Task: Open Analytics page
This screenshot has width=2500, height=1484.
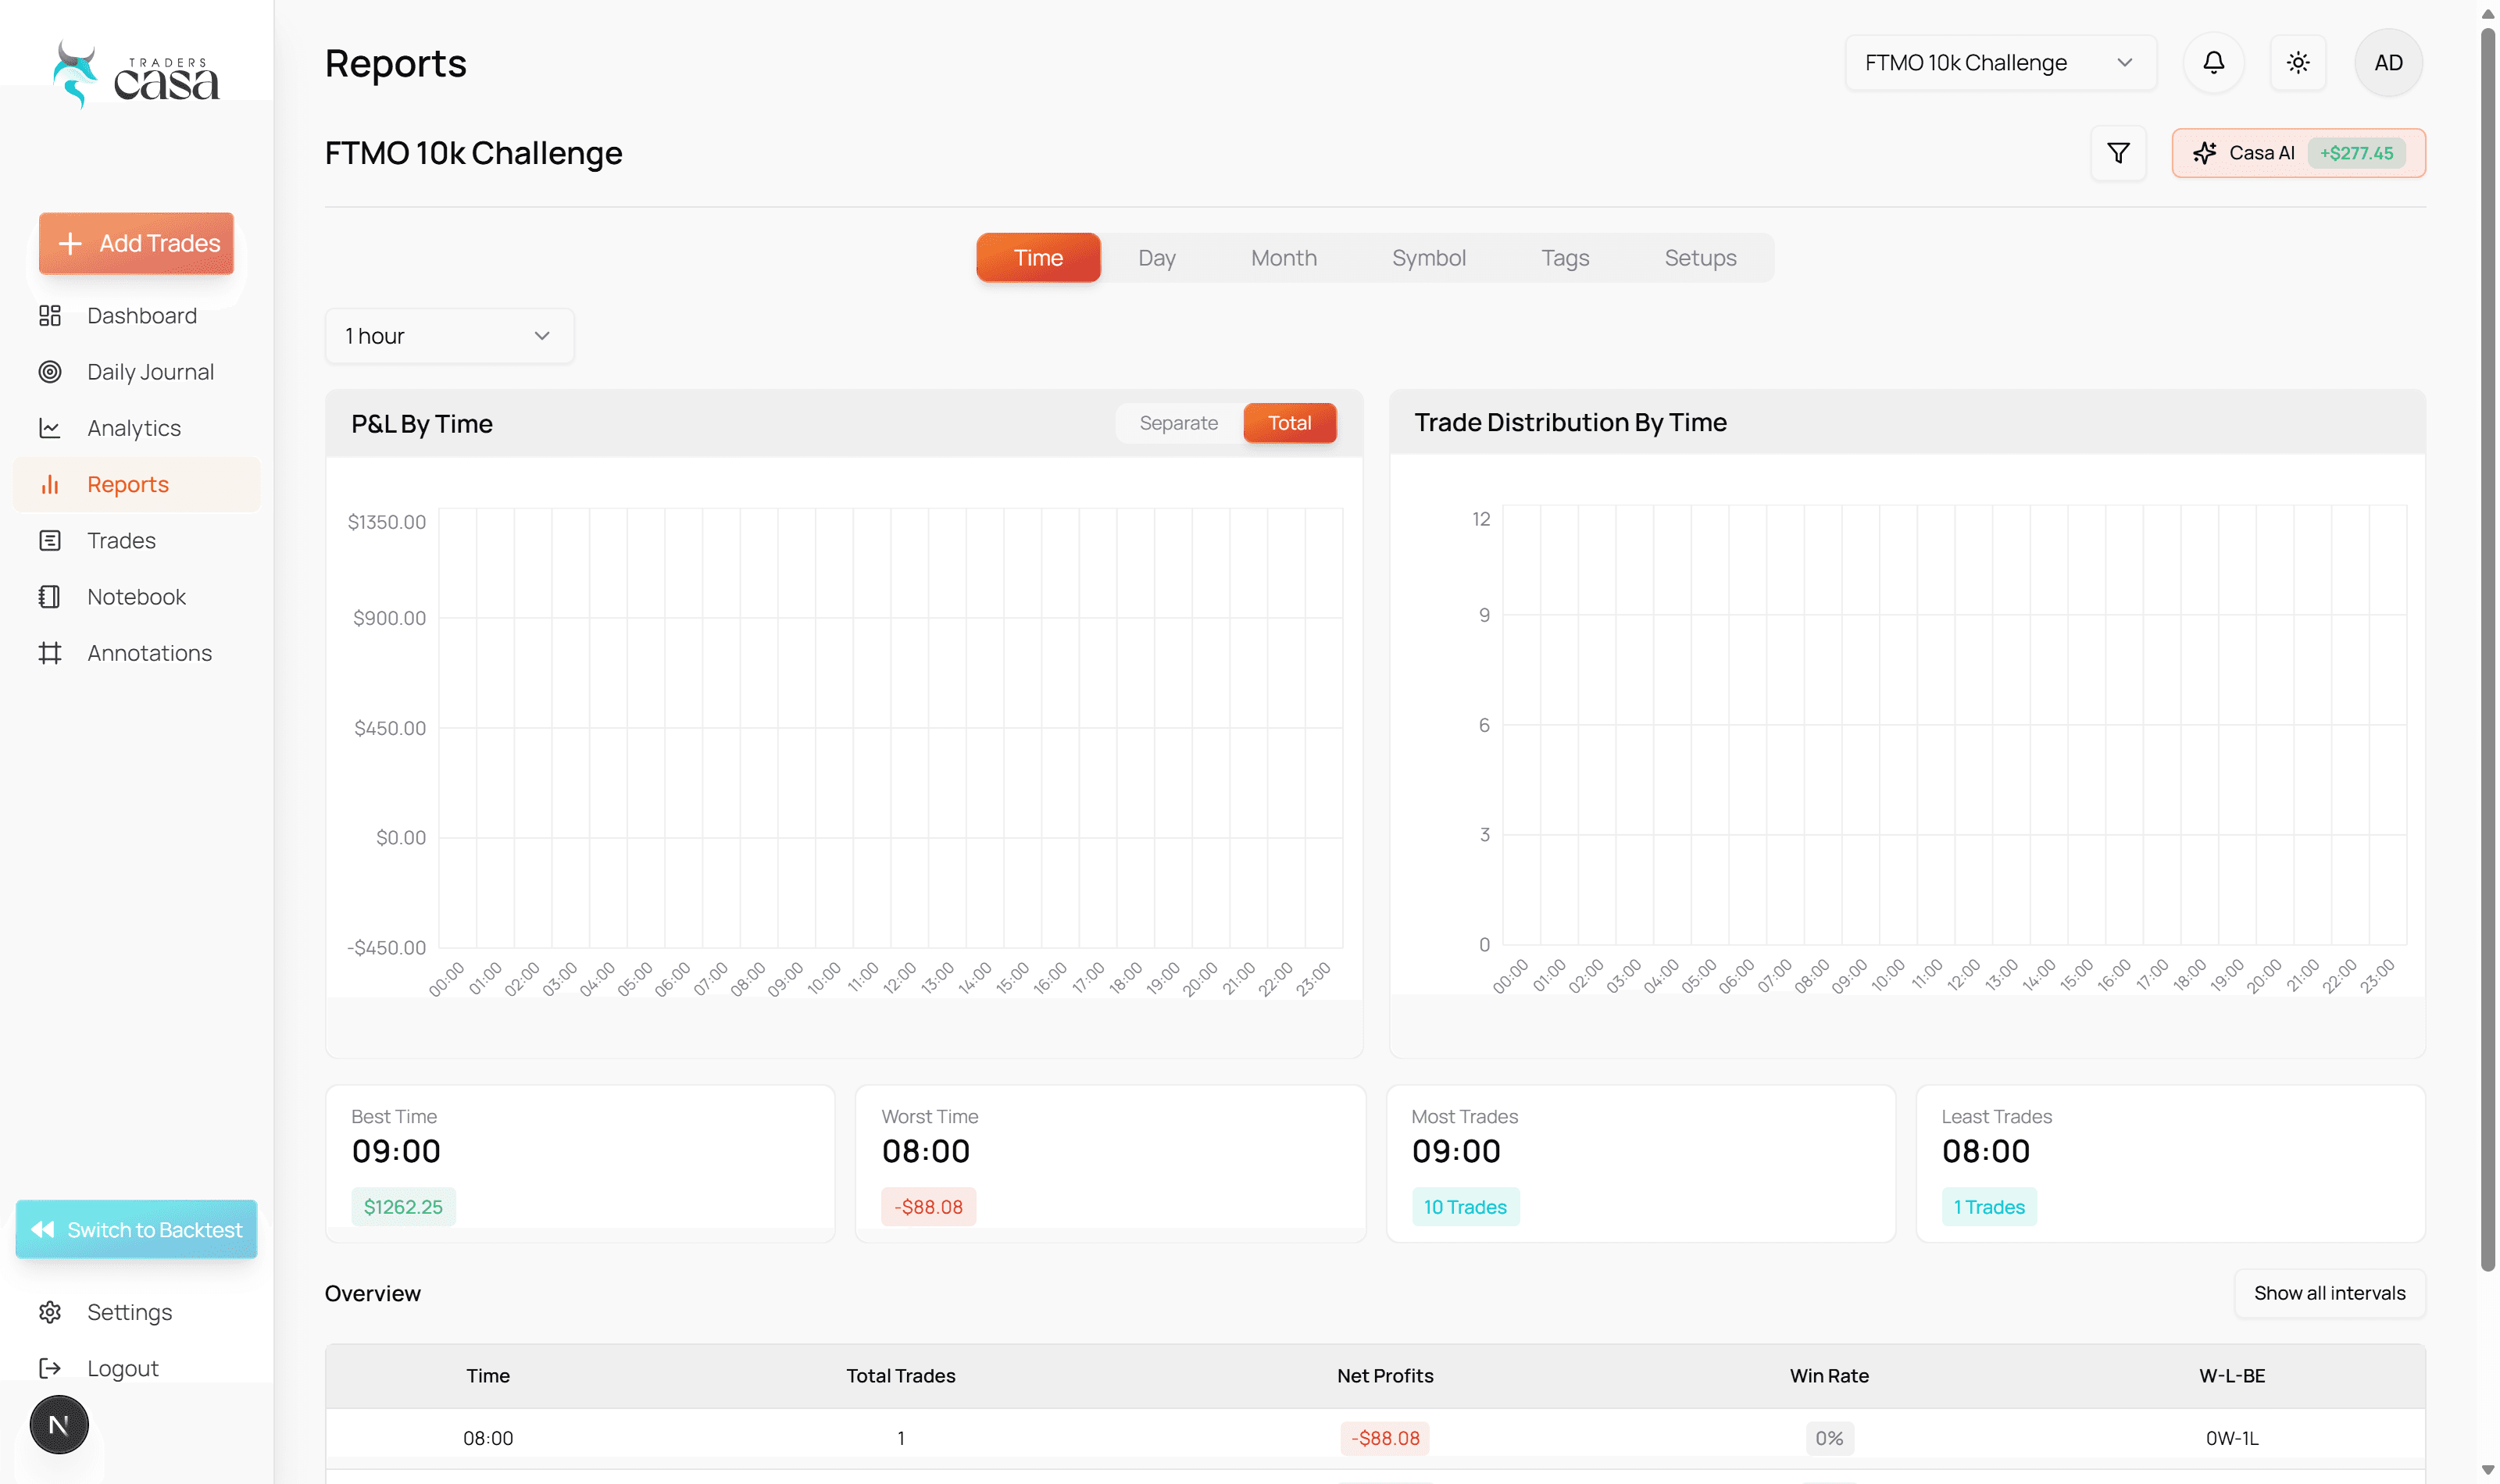Action: point(136,428)
